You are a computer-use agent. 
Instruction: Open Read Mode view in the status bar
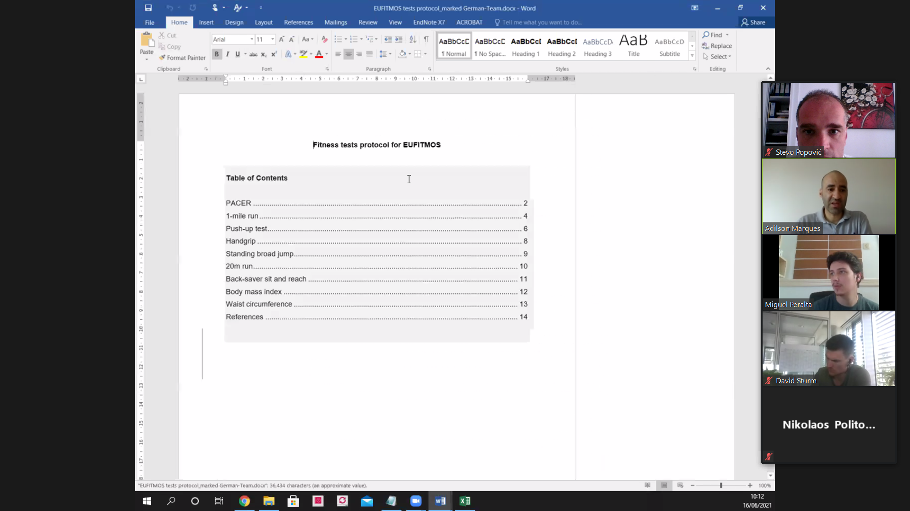[x=647, y=485]
